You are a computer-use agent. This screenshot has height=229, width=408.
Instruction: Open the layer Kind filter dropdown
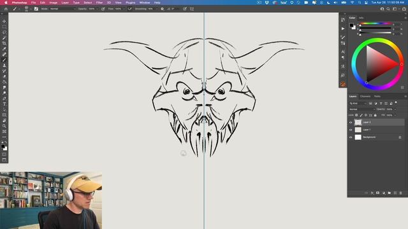[x=358, y=103]
